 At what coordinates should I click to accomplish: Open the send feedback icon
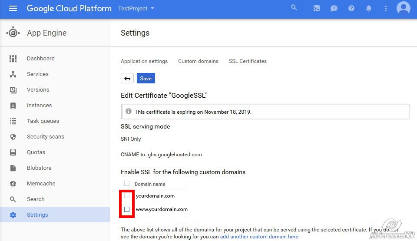334,8
